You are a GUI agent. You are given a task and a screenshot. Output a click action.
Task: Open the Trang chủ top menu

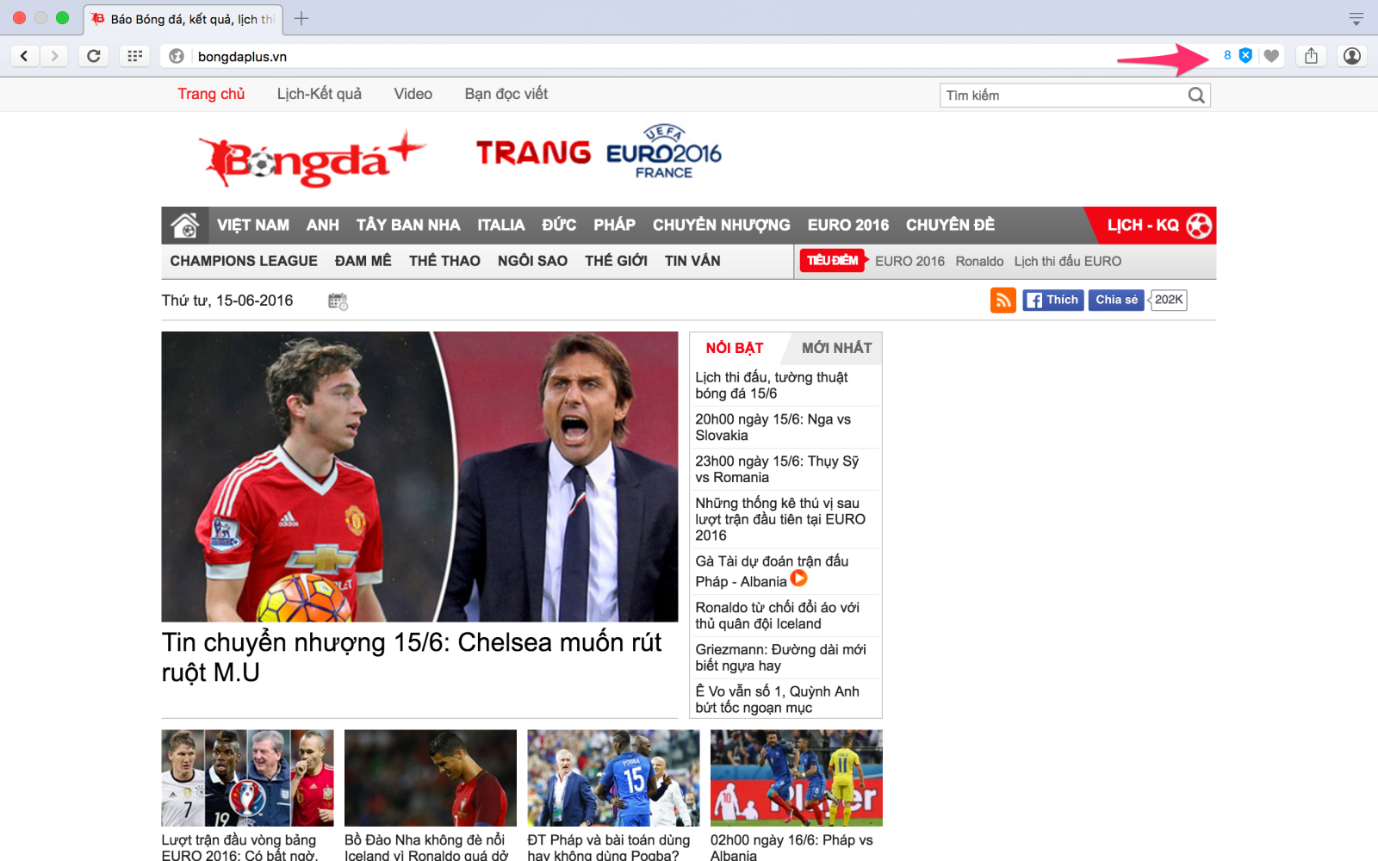(x=211, y=94)
